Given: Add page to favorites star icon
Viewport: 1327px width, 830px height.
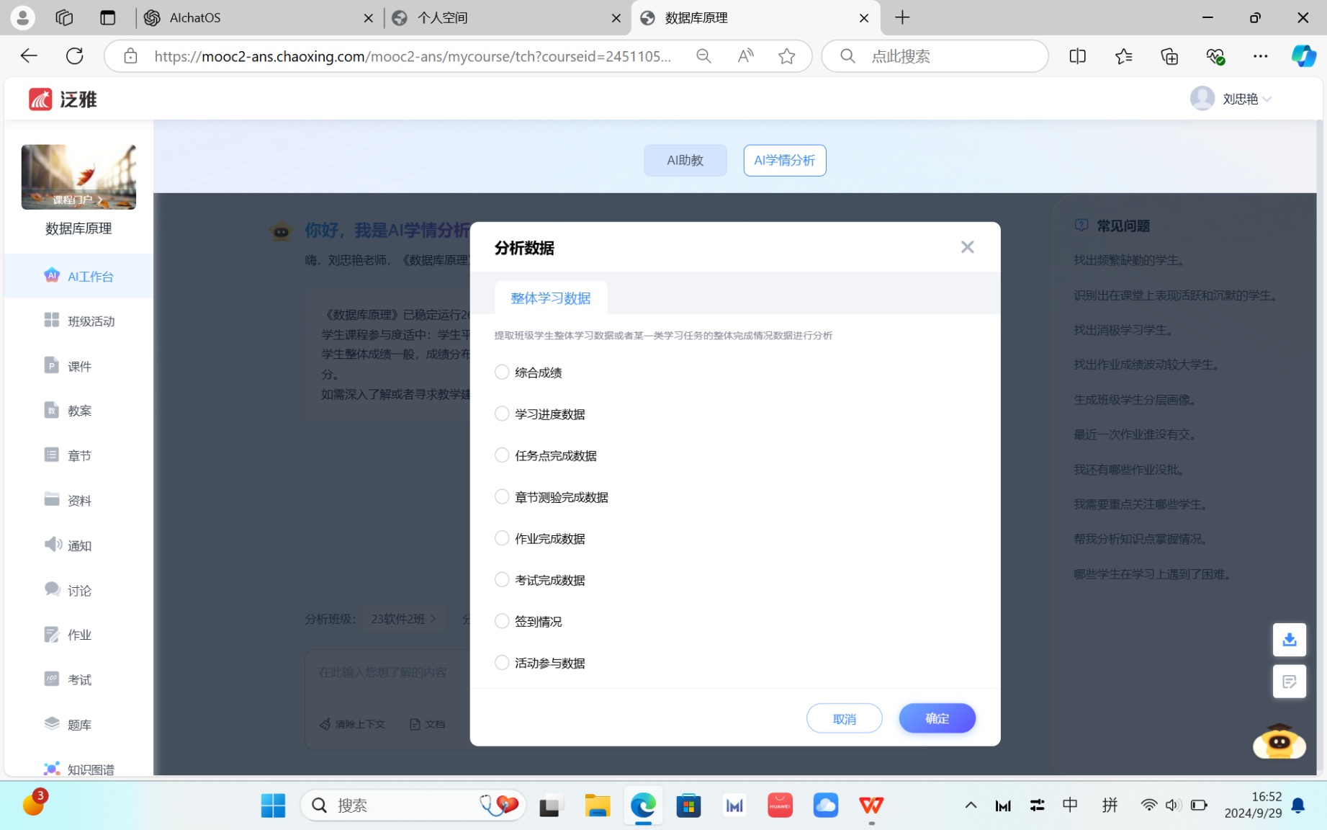Looking at the screenshot, I should point(786,56).
